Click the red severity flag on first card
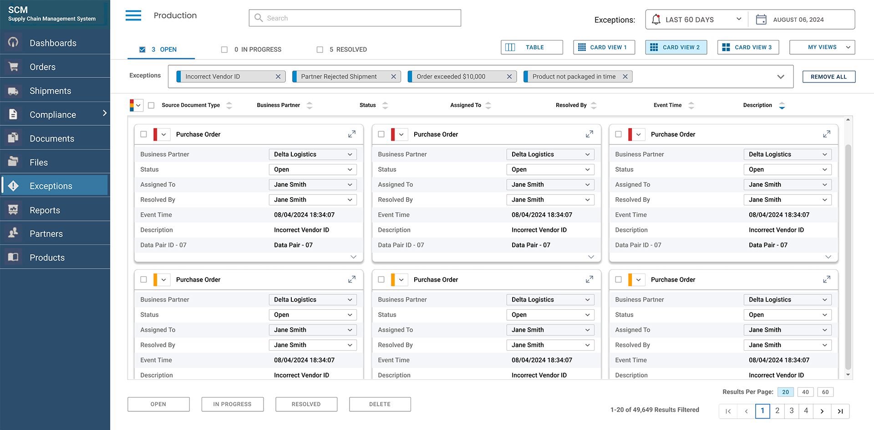This screenshot has height=430, width=874. coord(156,134)
